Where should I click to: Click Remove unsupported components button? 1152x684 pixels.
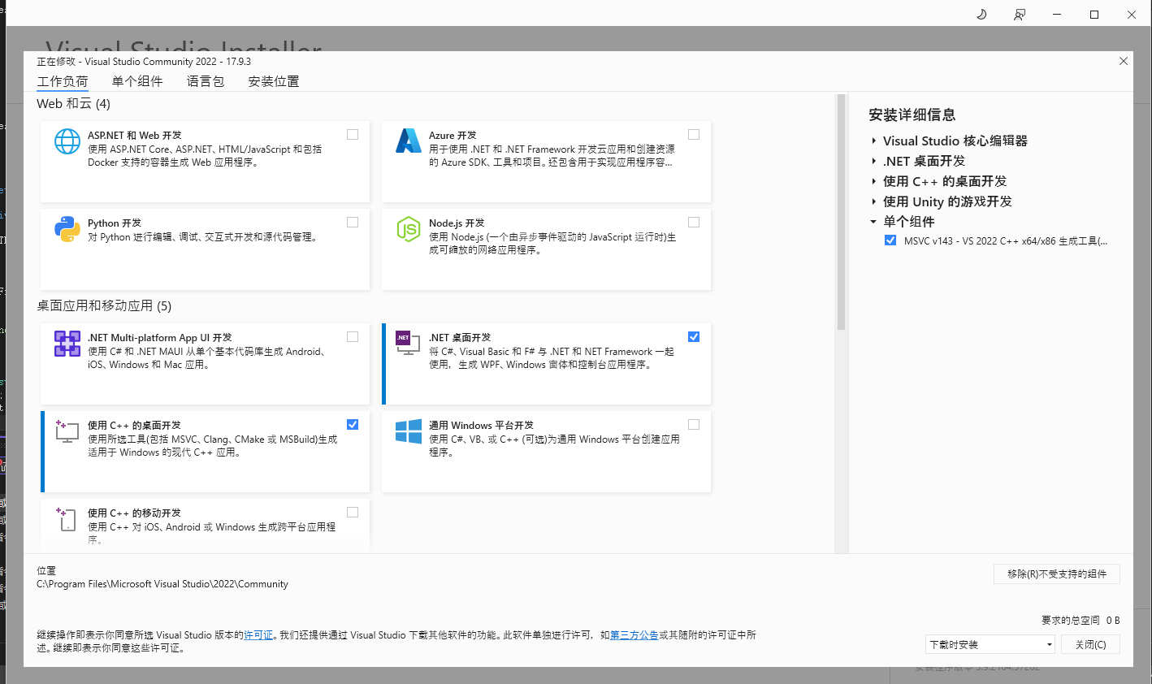pyautogui.click(x=1057, y=574)
